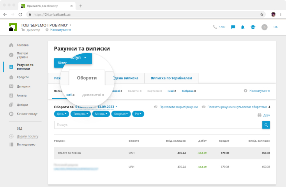Switch to Виписка по терміналам tab
Image resolution: width=286 pixels, height=187 pixels.
(171, 78)
